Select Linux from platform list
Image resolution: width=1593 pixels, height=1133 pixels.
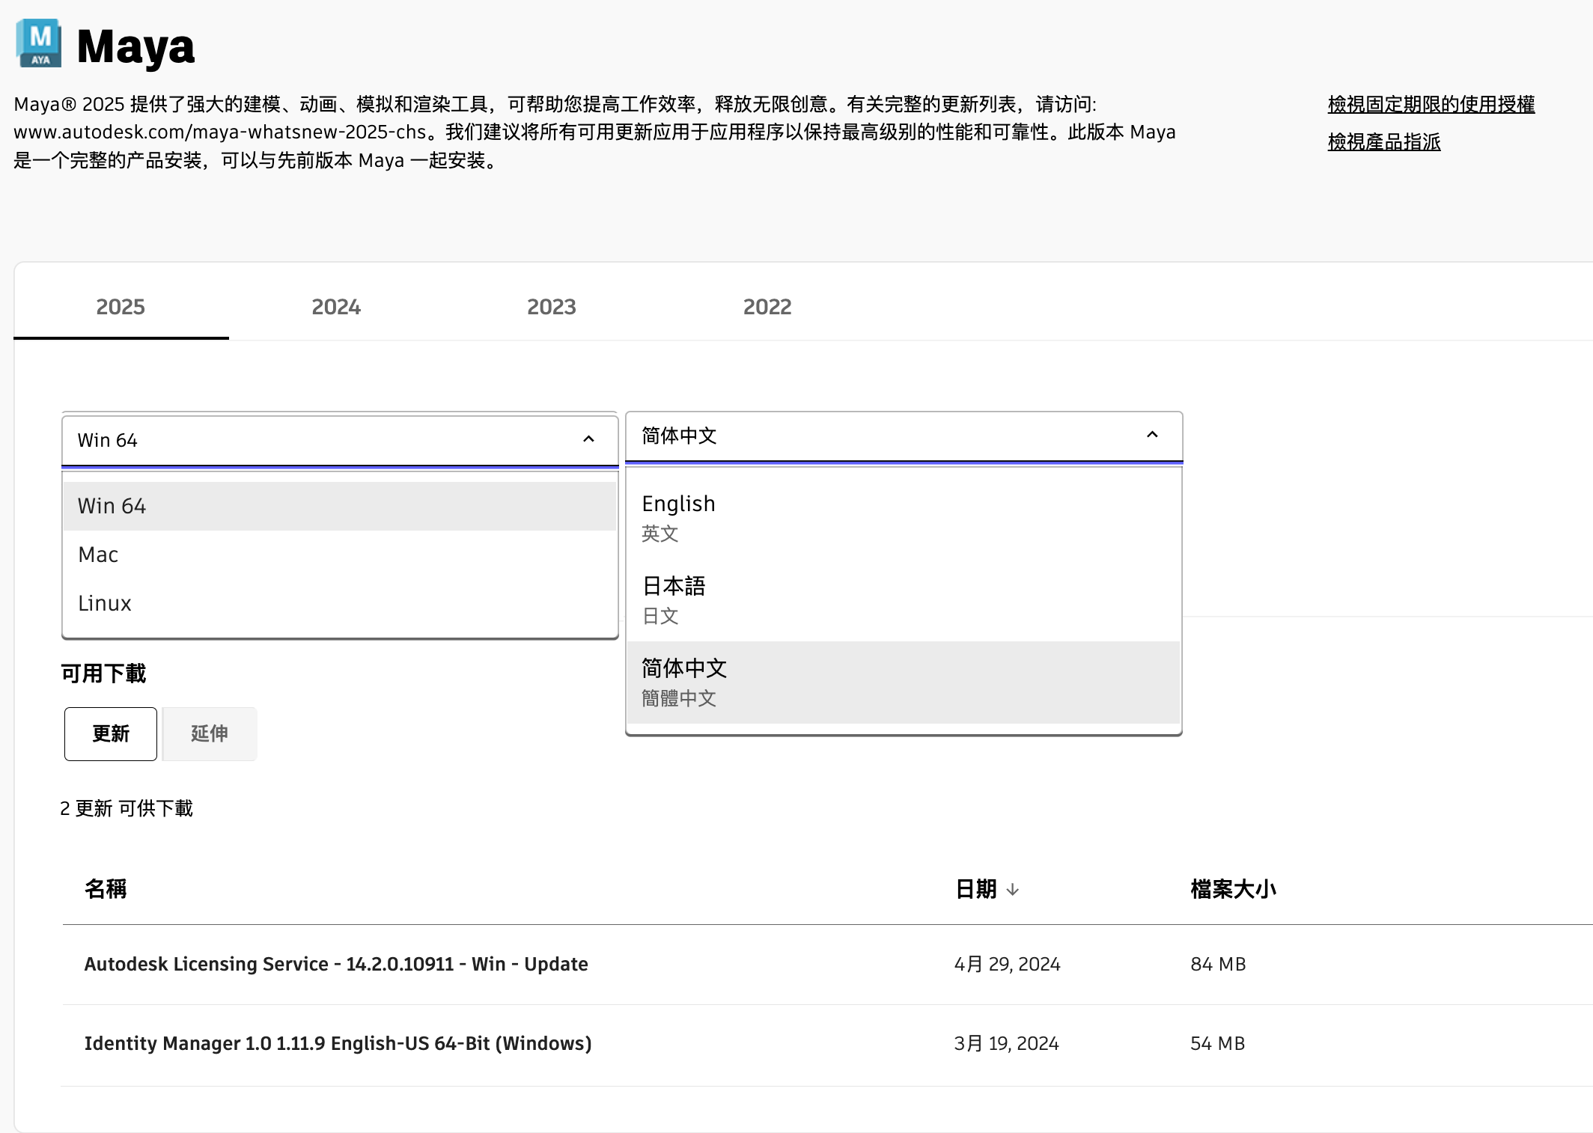pyautogui.click(x=105, y=603)
